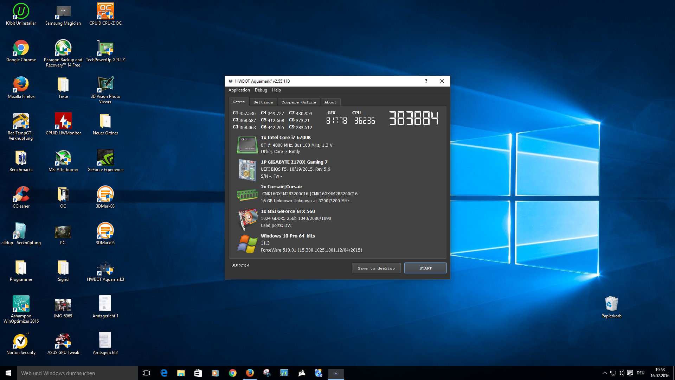Launch 3DMark05 desktop shortcut

point(105,234)
